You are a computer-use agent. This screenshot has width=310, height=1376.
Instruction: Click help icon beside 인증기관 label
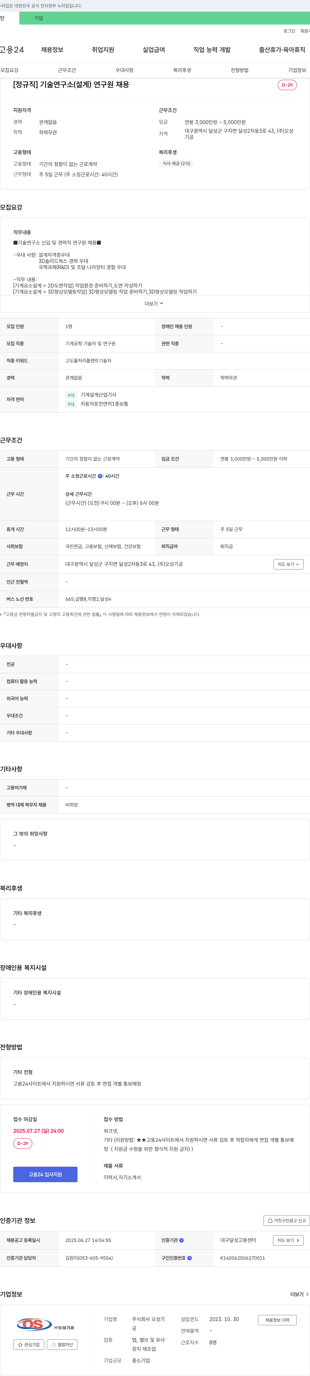pyautogui.click(x=181, y=1240)
